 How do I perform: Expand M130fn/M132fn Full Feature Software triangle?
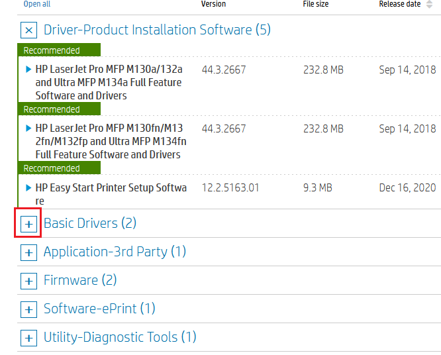tap(28, 128)
